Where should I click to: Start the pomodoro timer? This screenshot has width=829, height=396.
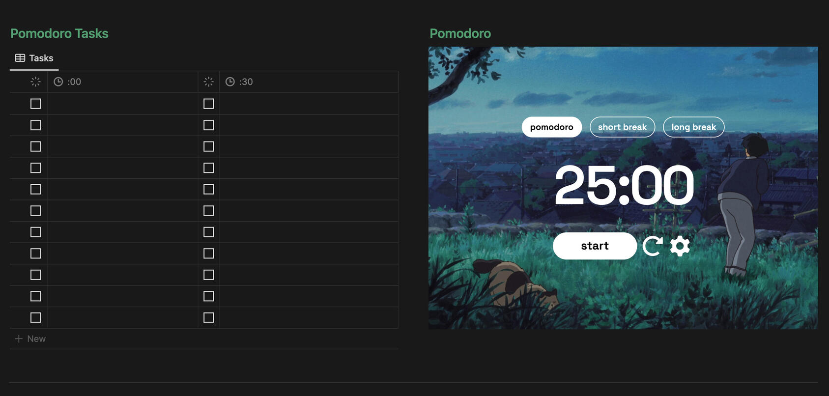point(595,246)
